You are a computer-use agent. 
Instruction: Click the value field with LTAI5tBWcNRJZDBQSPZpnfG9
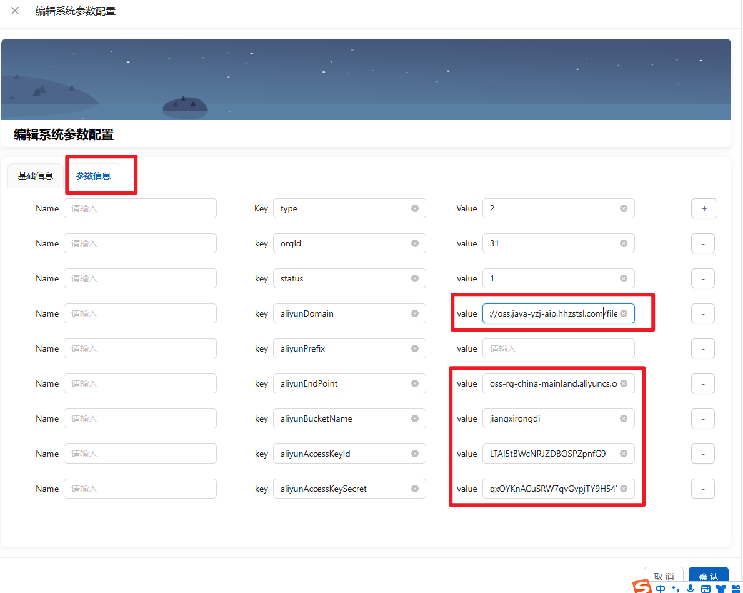(x=558, y=454)
